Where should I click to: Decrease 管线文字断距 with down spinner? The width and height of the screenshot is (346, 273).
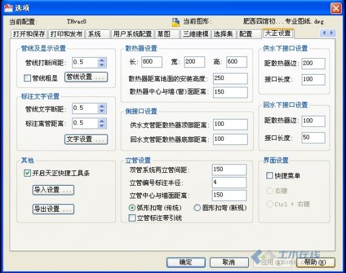102,111
